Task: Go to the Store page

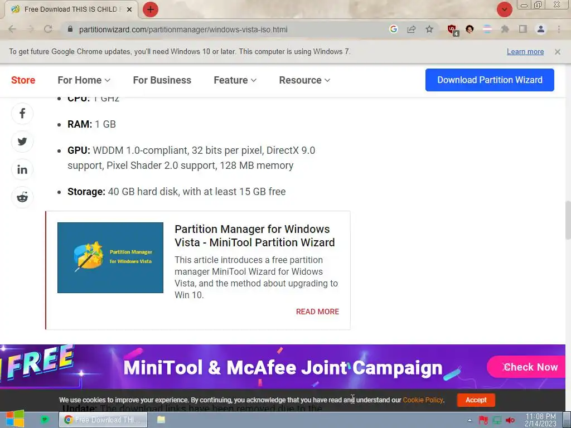Action: (23, 80)
